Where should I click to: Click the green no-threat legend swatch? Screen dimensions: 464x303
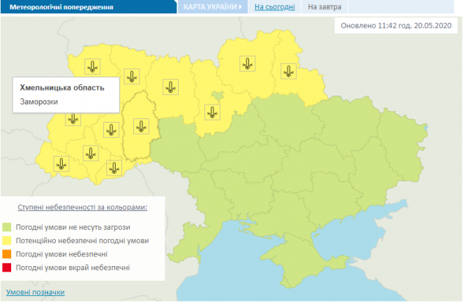tap(7, 227)
